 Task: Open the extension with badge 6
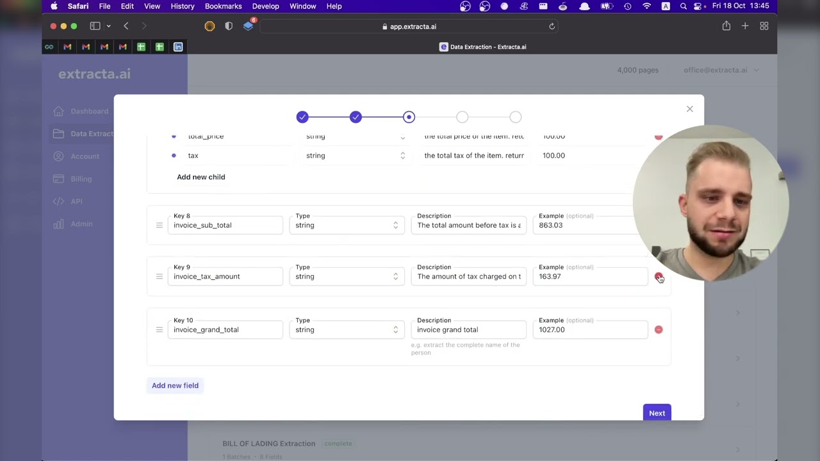[249, 26]
